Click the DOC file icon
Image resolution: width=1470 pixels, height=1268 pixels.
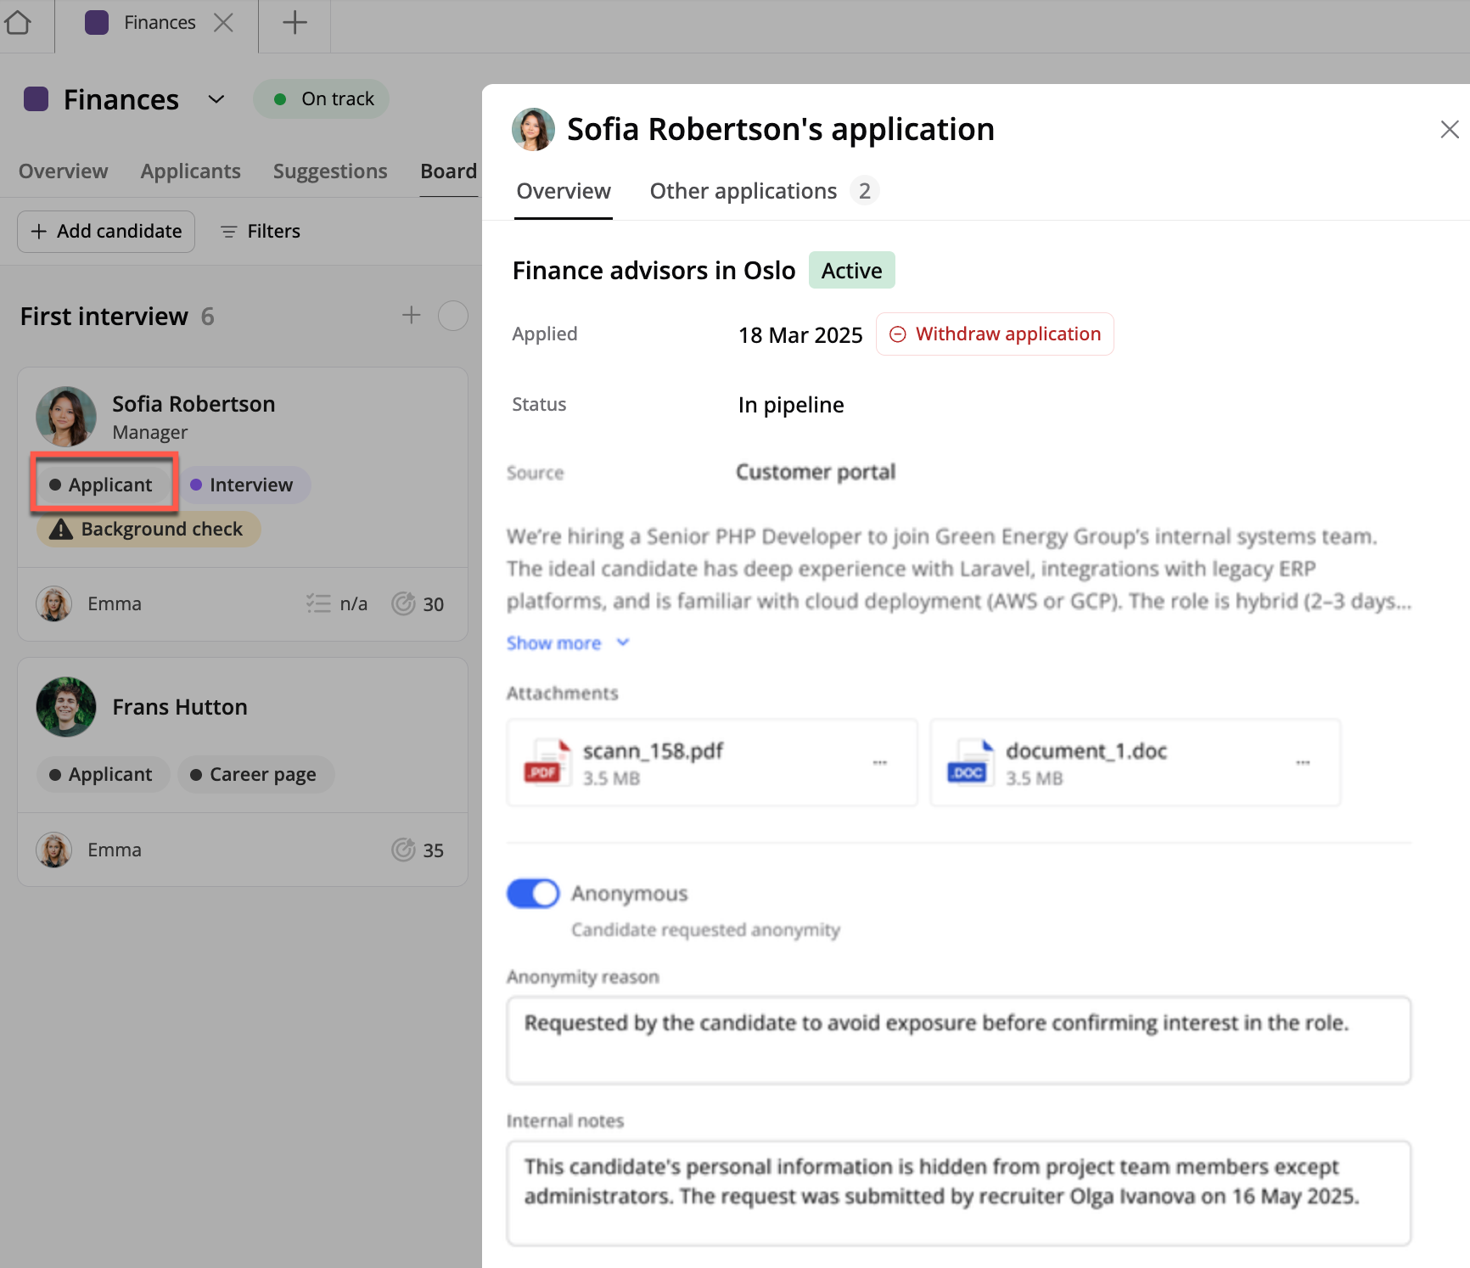(970, 762)
